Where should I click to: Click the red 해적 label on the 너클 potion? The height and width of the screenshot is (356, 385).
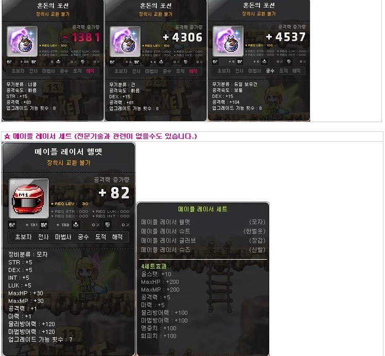(90, 71)
